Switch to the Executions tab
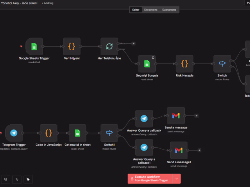The height and width of the screenshot is (187, 250). 151,10
